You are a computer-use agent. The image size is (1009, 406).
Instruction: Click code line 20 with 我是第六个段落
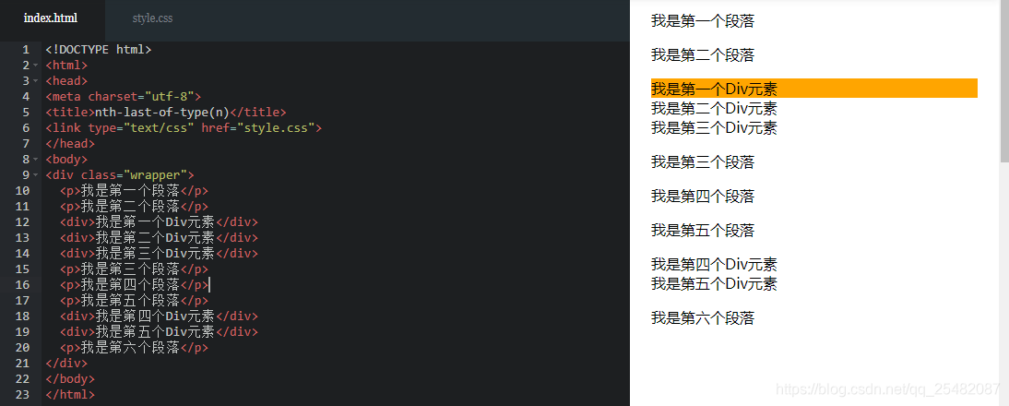(x=134, y=348)
